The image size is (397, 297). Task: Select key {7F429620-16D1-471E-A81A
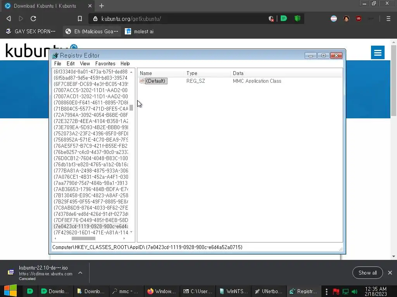pos(91,232)
